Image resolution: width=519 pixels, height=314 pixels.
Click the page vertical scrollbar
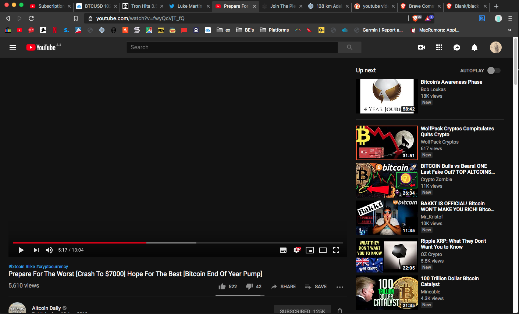coord(516,62)
